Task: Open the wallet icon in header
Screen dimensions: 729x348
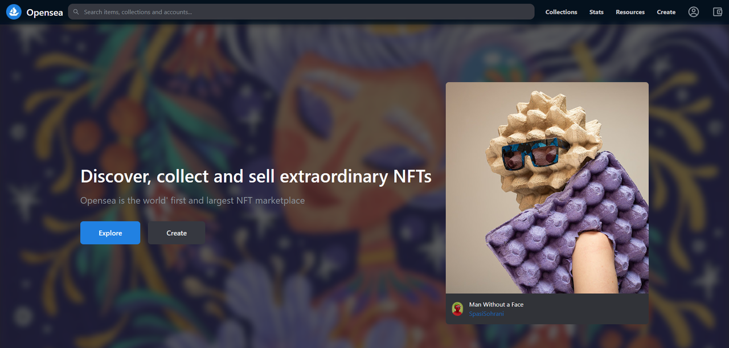Action: click(718, 11)
